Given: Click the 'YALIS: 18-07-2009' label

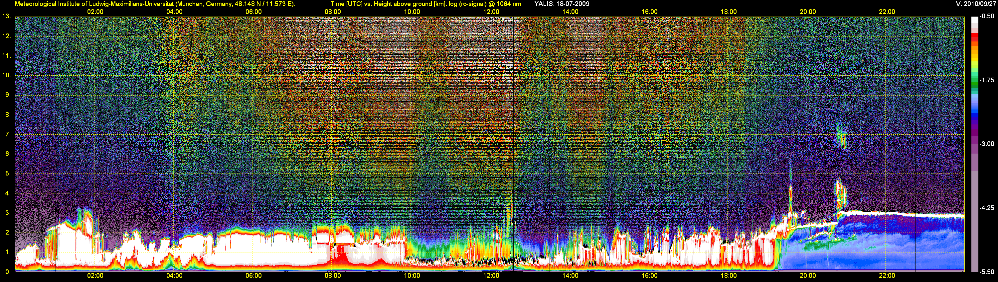Looking at the screenshot, I should pyautogui.click(x=562, y=4).
